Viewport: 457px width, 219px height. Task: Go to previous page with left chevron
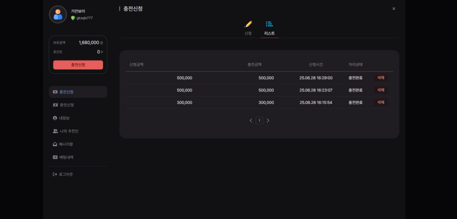tap(251, 120)
